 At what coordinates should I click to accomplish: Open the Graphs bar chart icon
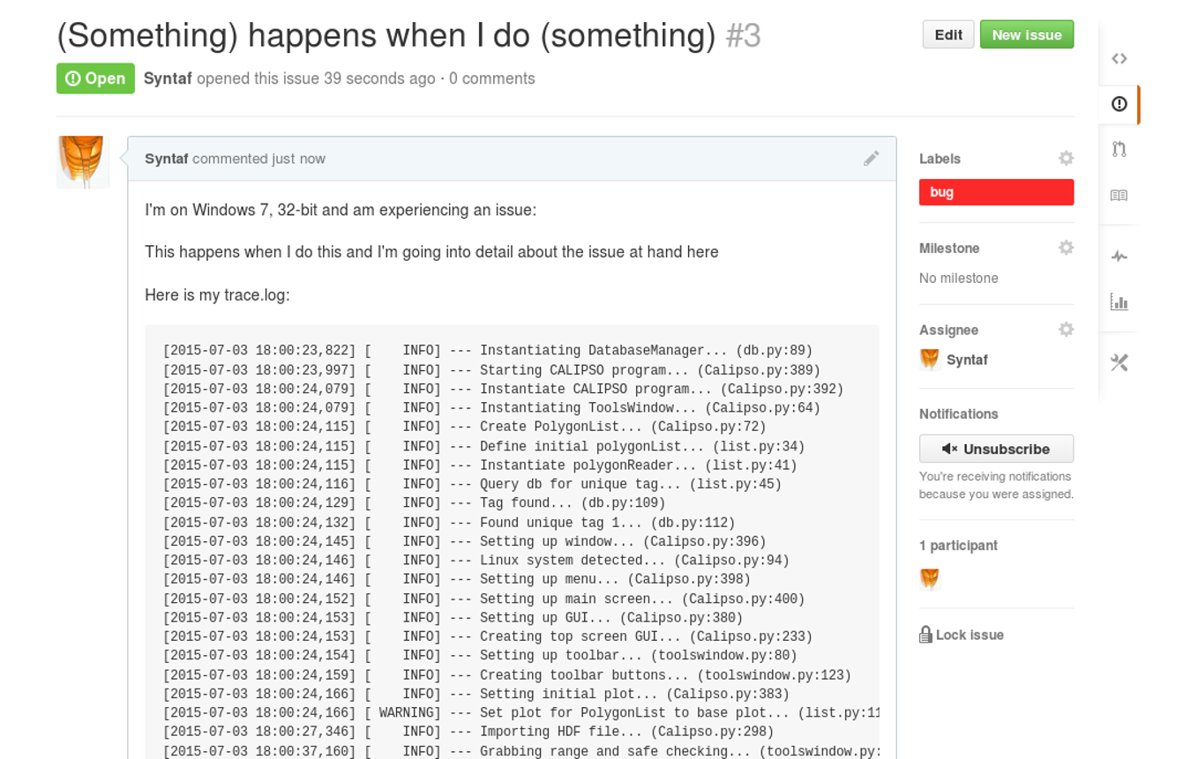pyautogui.click(x=1119, y=302)
